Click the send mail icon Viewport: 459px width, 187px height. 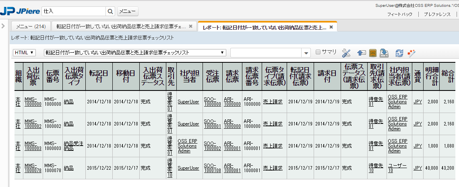point(362,53)
